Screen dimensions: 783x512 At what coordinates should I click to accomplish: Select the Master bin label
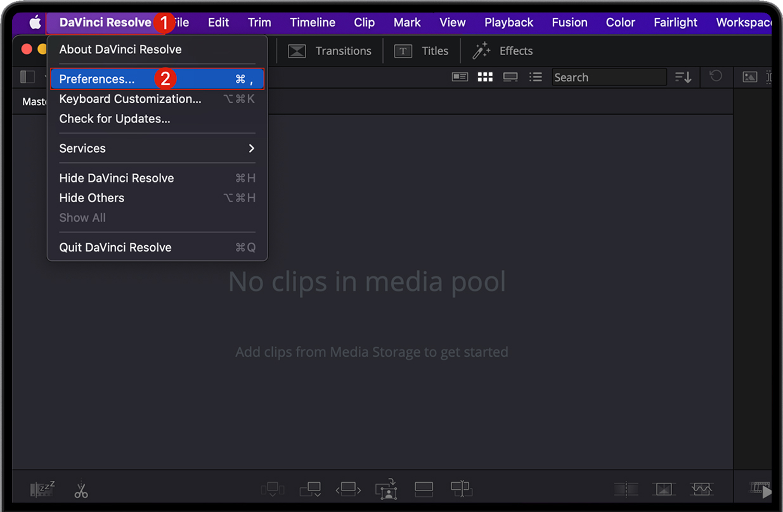click(x=35, y=101)
